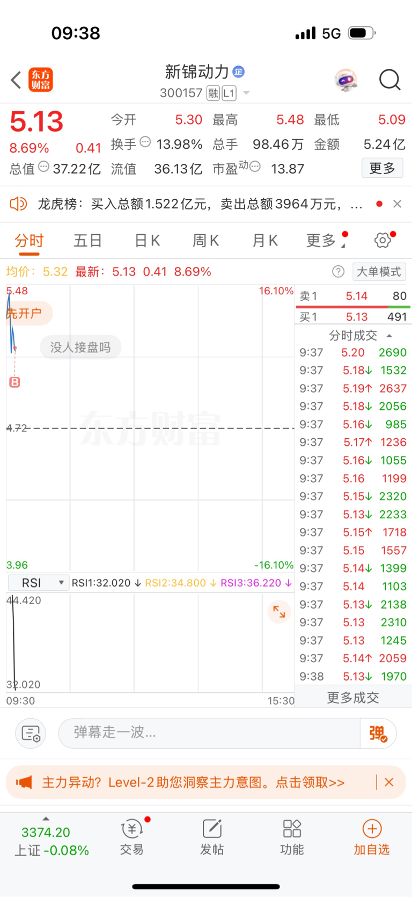Open the 龙虎榜 news ticker text
412x897 pixels.
point(200,204)
